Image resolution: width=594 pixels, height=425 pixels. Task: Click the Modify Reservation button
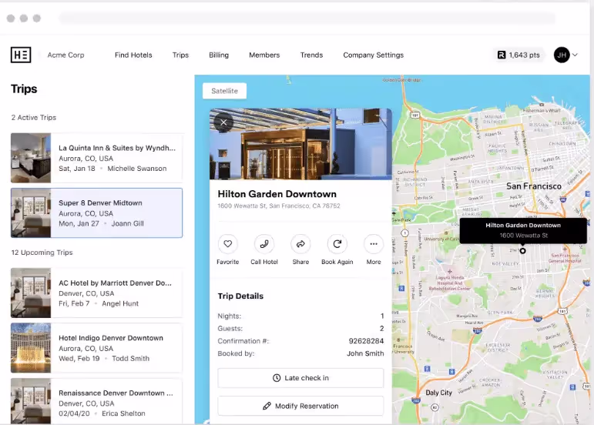300,406
